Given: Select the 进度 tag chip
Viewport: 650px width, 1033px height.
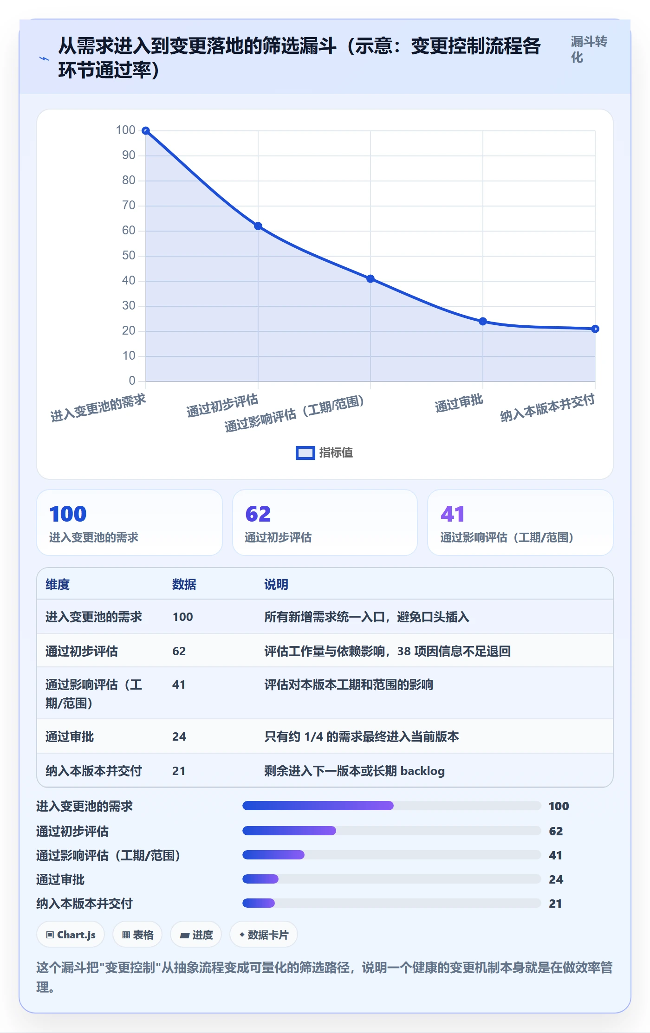Looking at the screenshot, I should [196, 935].
